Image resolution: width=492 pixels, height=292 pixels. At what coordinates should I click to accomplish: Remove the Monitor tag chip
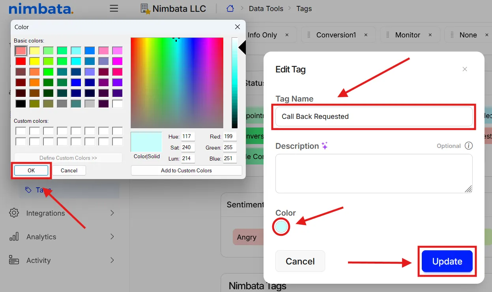click(430, 35)
